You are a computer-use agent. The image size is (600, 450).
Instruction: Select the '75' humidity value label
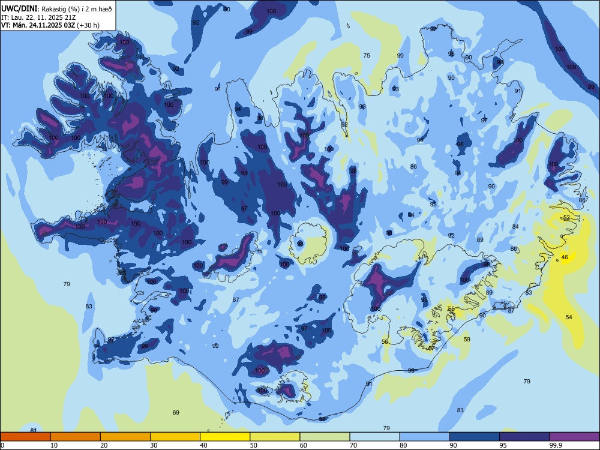[367, 55]
